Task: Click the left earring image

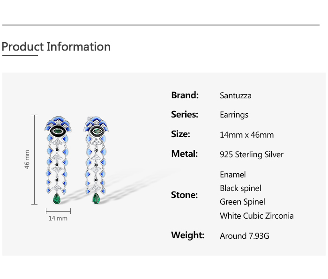Action: (58, 160)
